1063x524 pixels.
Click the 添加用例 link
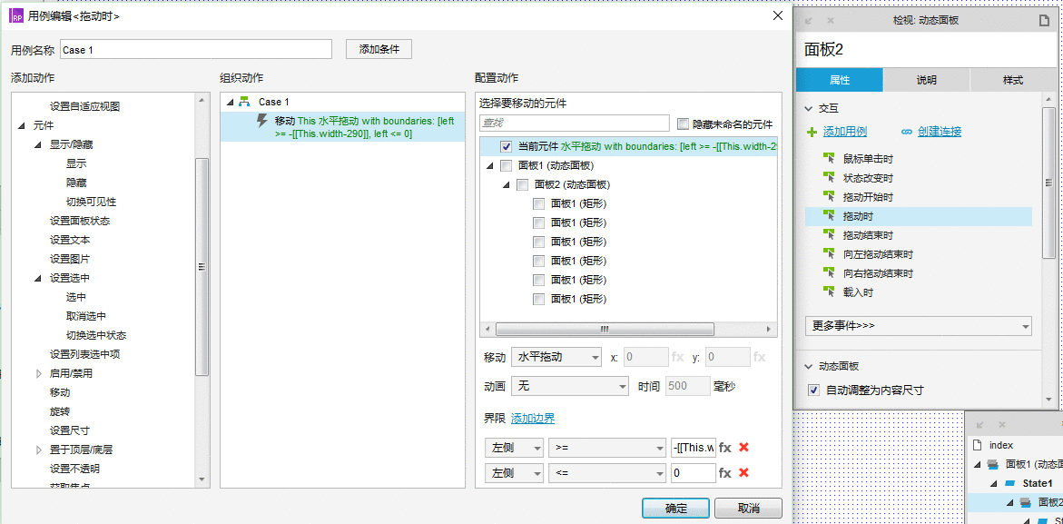pyautogui.click(x=845, y=132)
